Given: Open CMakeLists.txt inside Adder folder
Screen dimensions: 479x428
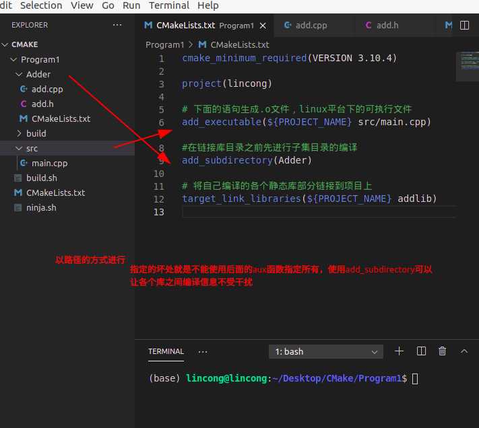Looking at the screenshot, I should (61, 118).
